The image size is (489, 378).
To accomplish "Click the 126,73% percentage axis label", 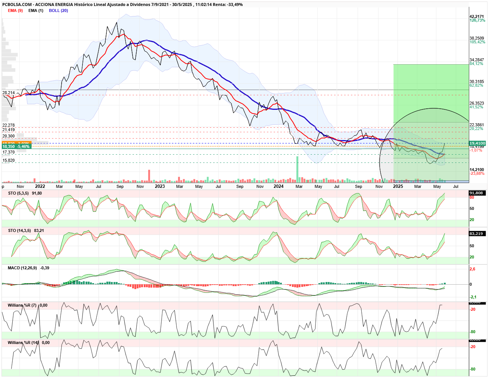I will pos(477,20).
